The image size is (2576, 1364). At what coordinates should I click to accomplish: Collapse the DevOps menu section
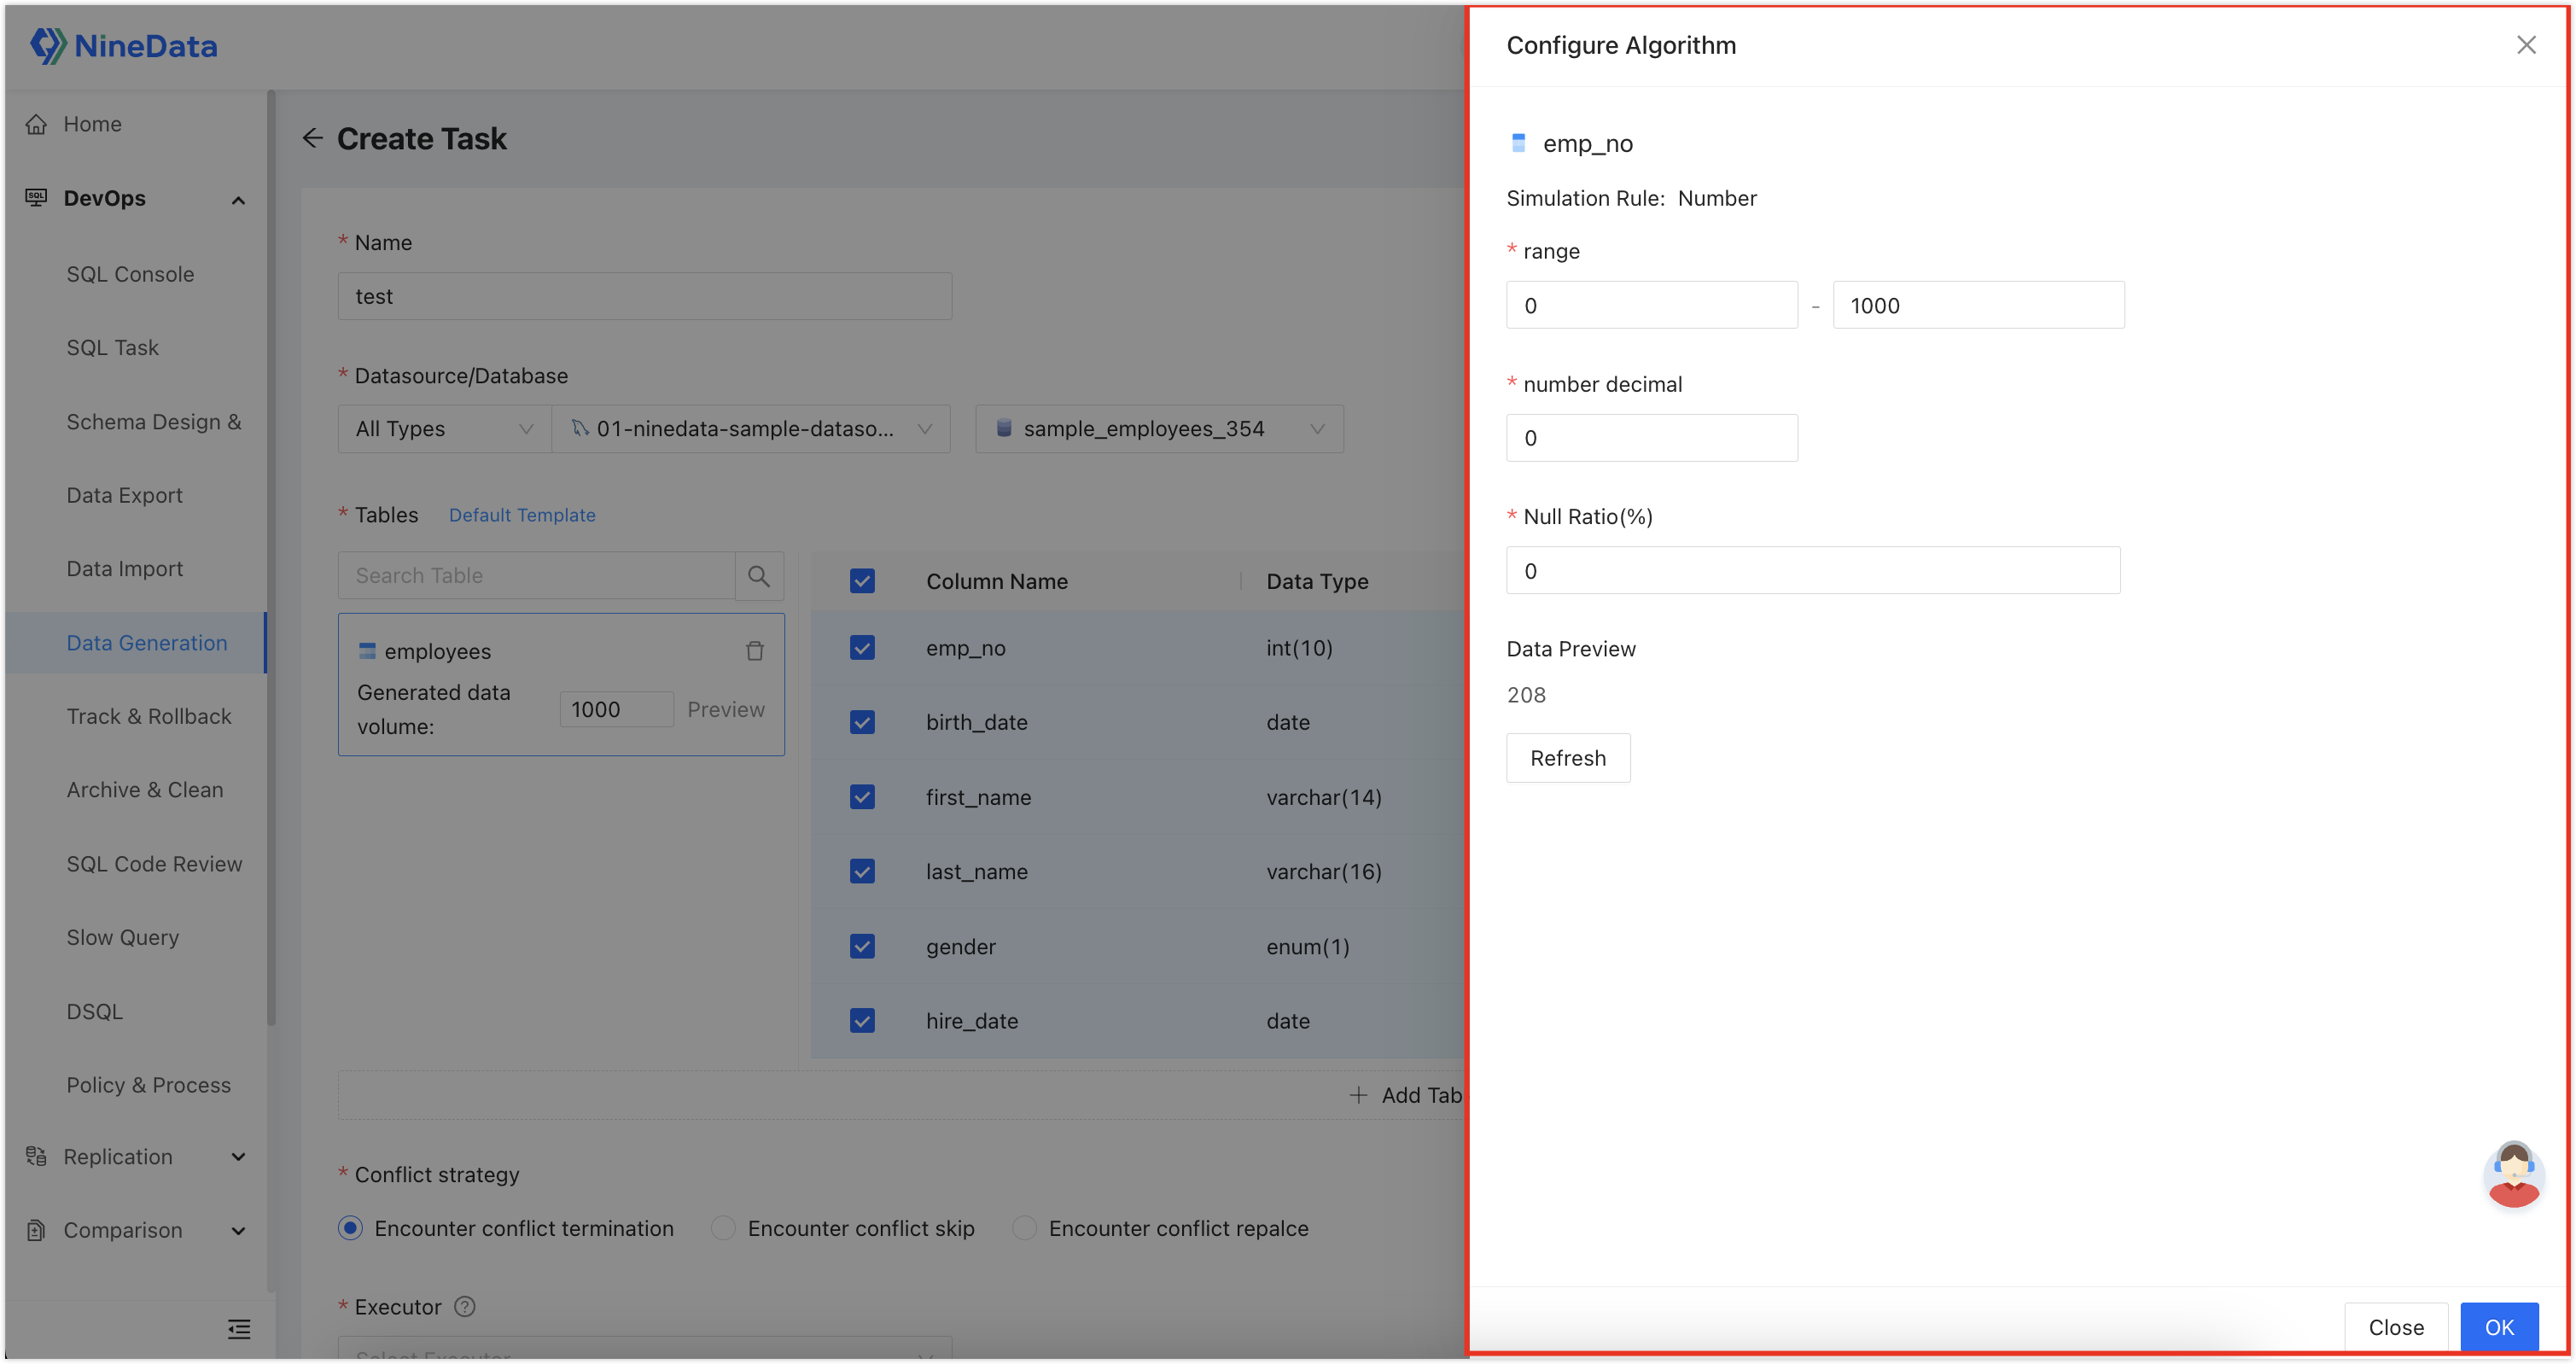click(x=238, y=200)
